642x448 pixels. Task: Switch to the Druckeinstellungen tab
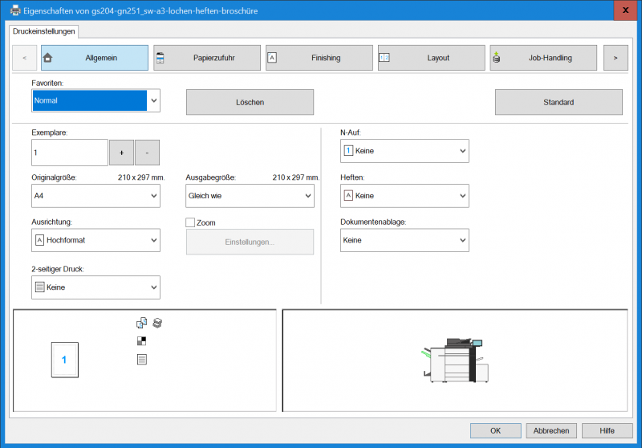point(44,31)
